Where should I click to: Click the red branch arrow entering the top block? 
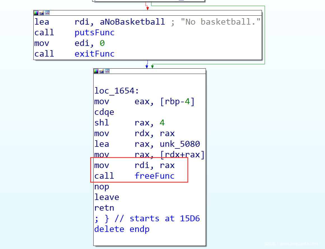pos(147,8)
